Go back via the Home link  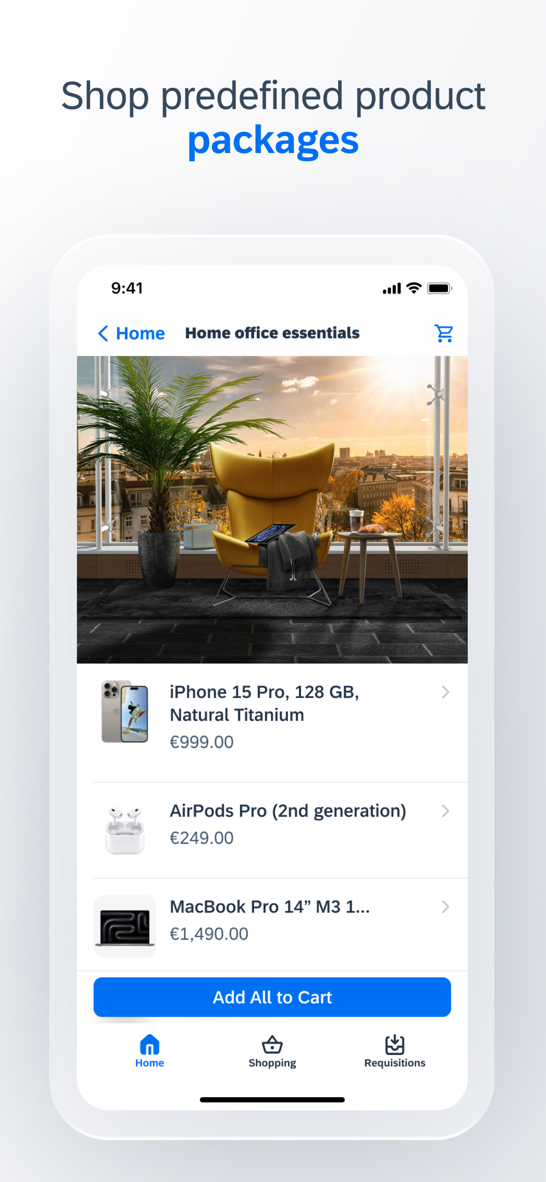click(x=140, y=333)
